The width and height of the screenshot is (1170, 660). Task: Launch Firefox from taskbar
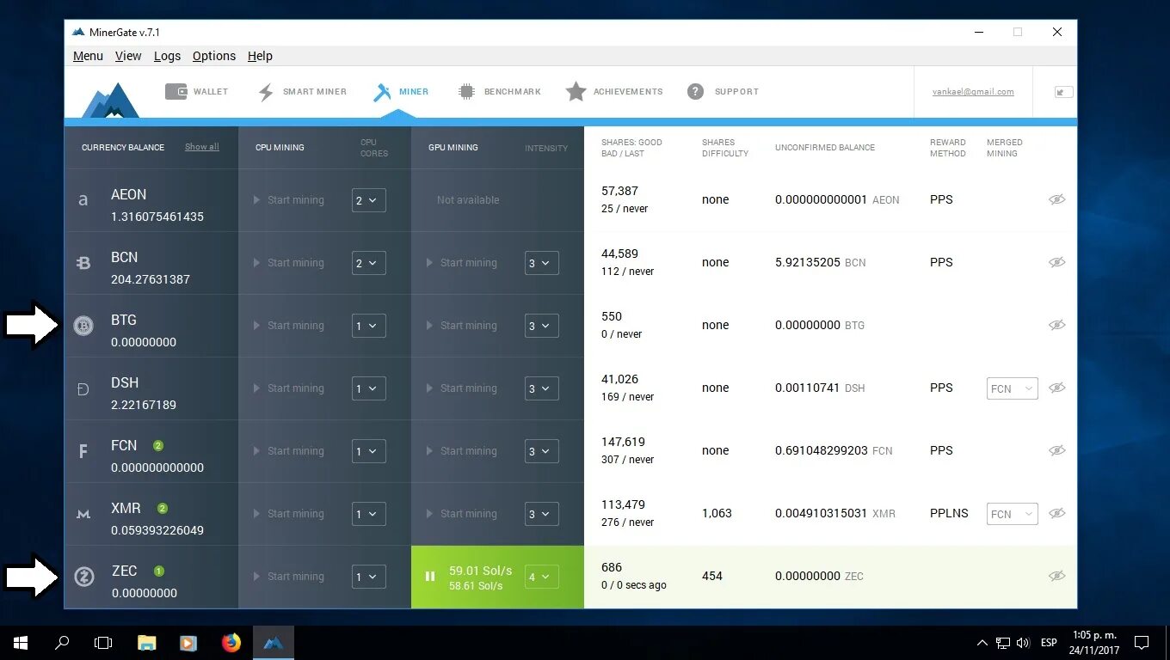(x=231, y=643)
